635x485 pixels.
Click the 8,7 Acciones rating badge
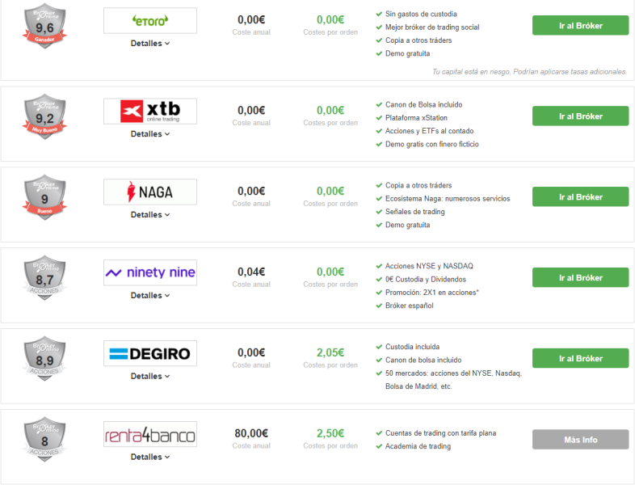[x=44, y=278]
